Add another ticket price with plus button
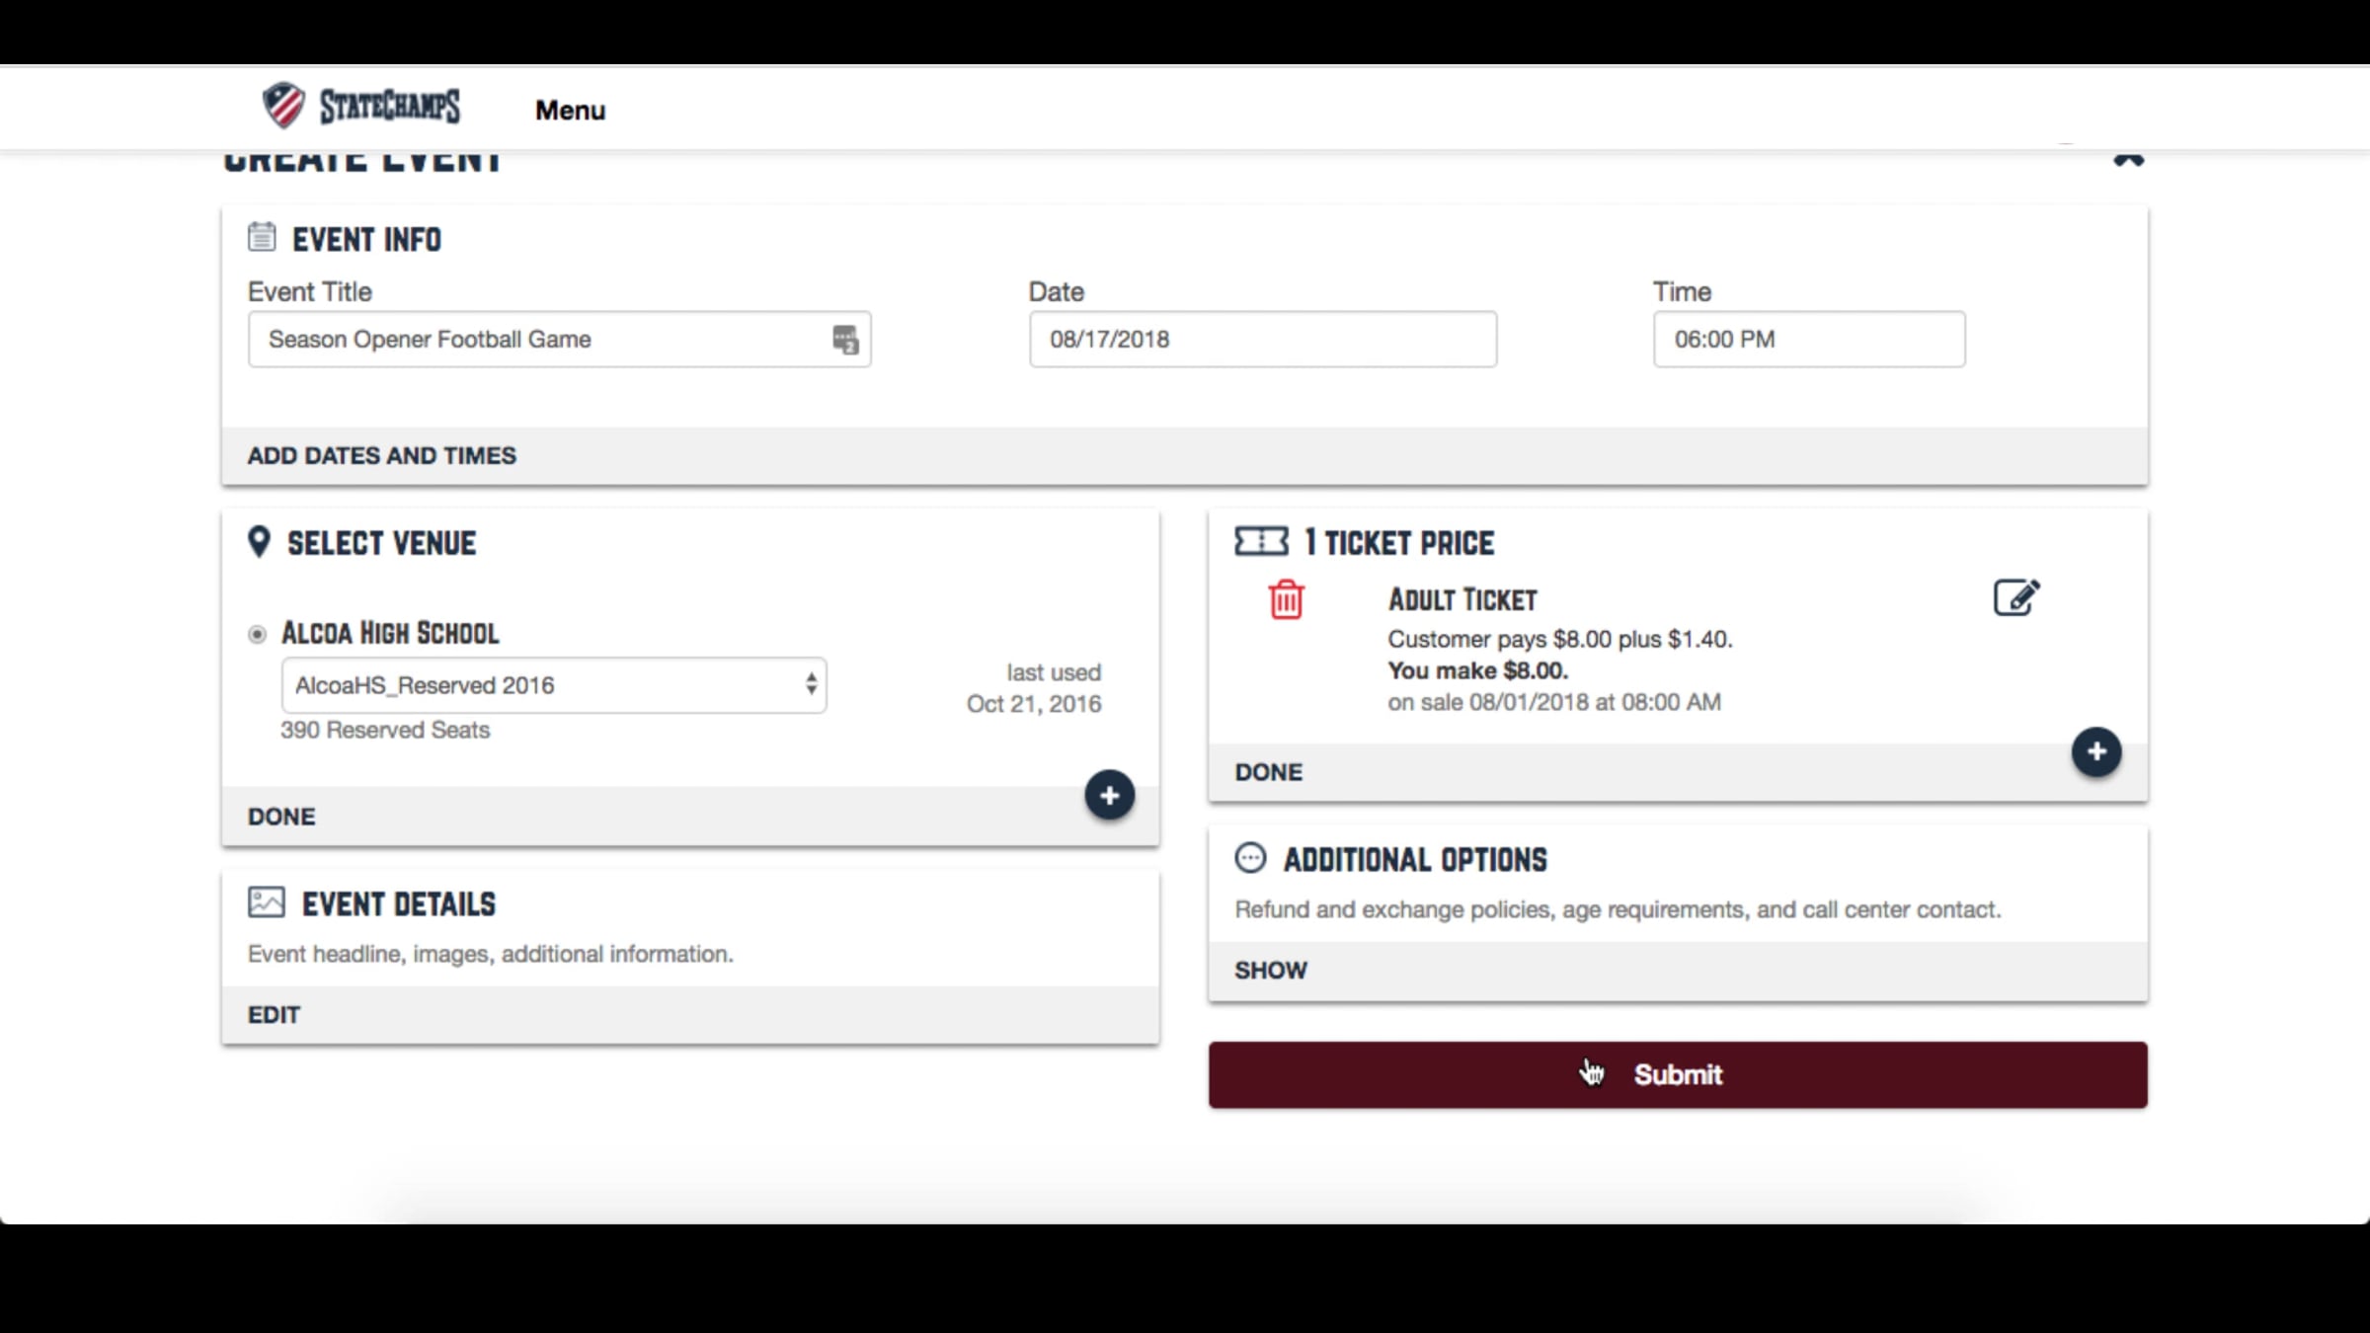The image size is (2370, 1333). (x=2095, y=752)
